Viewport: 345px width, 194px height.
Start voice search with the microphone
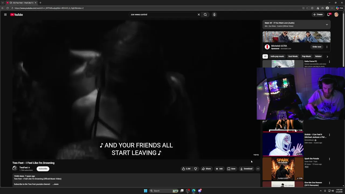coord(214,15)
